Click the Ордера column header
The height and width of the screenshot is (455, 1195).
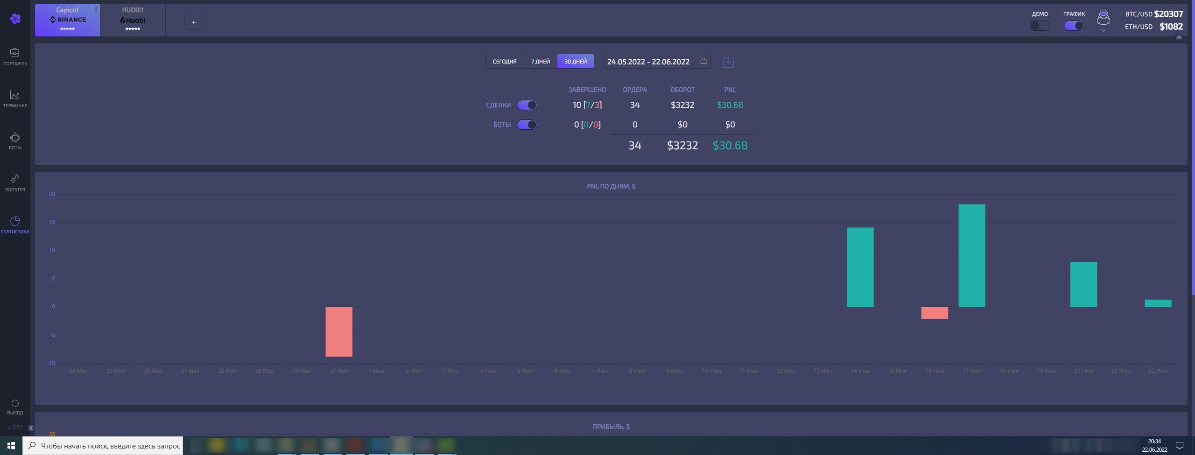pyautogui.click(x=635, y=90)
